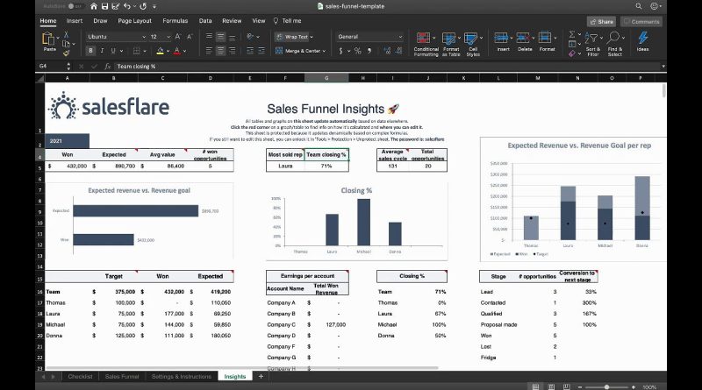Open the Ideas pane
This screenshot has width=702, height=390.
point(642,41)
